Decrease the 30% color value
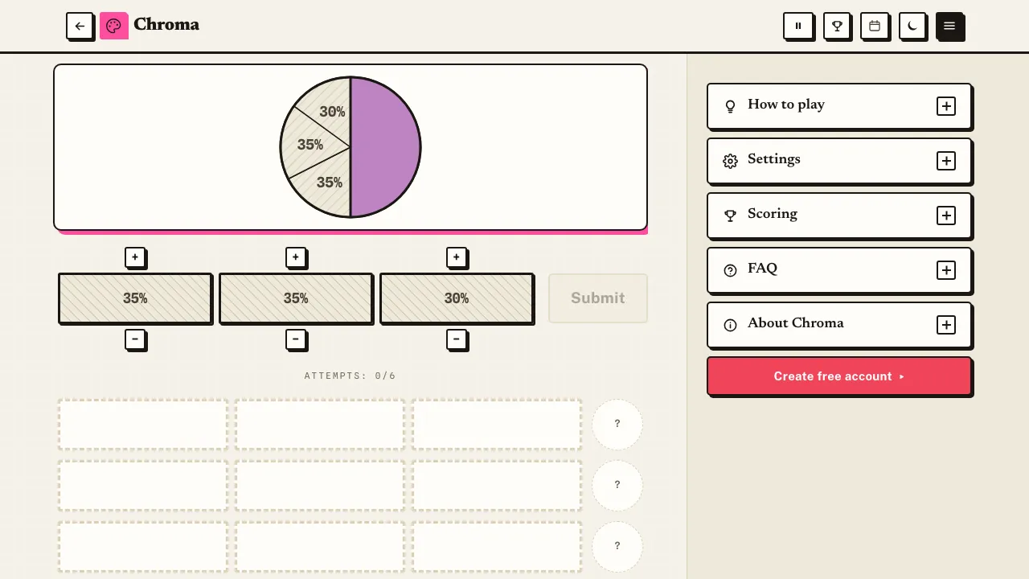Image resolution: width=1029 pixels, height=579 pixels. (457, 339)
